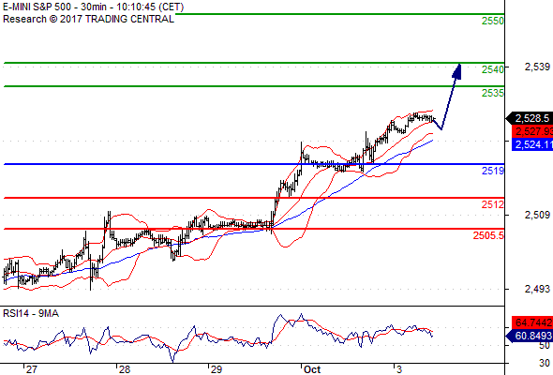Image resolution: width=553 pixels, height=375 pixels.
Task: Click the 'Research © 2017 TRADING CENTRAL' text
Action: click(88, 19)
